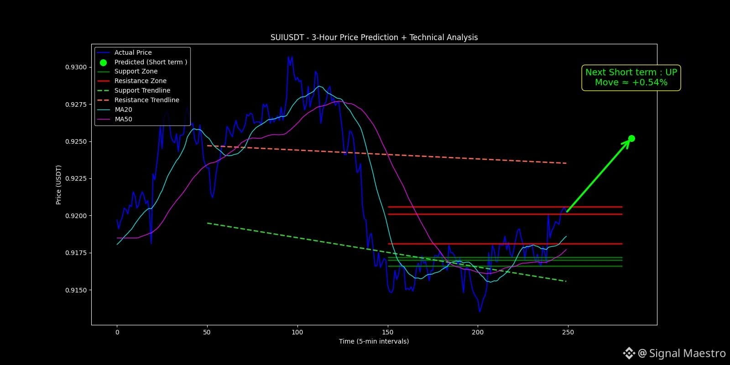Image resolution: width=730 pixels, height=365 pixels.
Task: Select the 0.9200 price tick label
Action: (x=76, y=216)
